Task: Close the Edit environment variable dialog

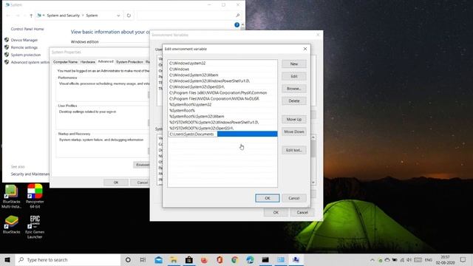Action: 305,49
